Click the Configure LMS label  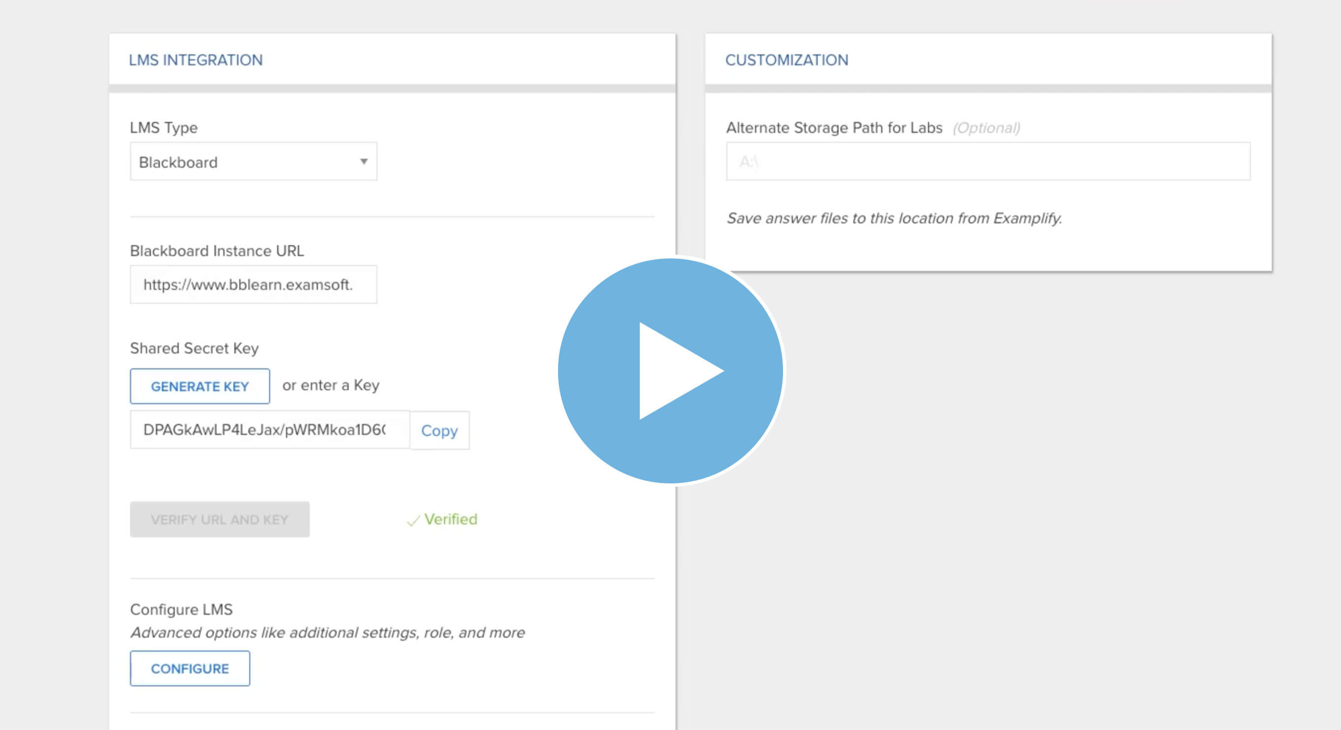click(181, 609)
